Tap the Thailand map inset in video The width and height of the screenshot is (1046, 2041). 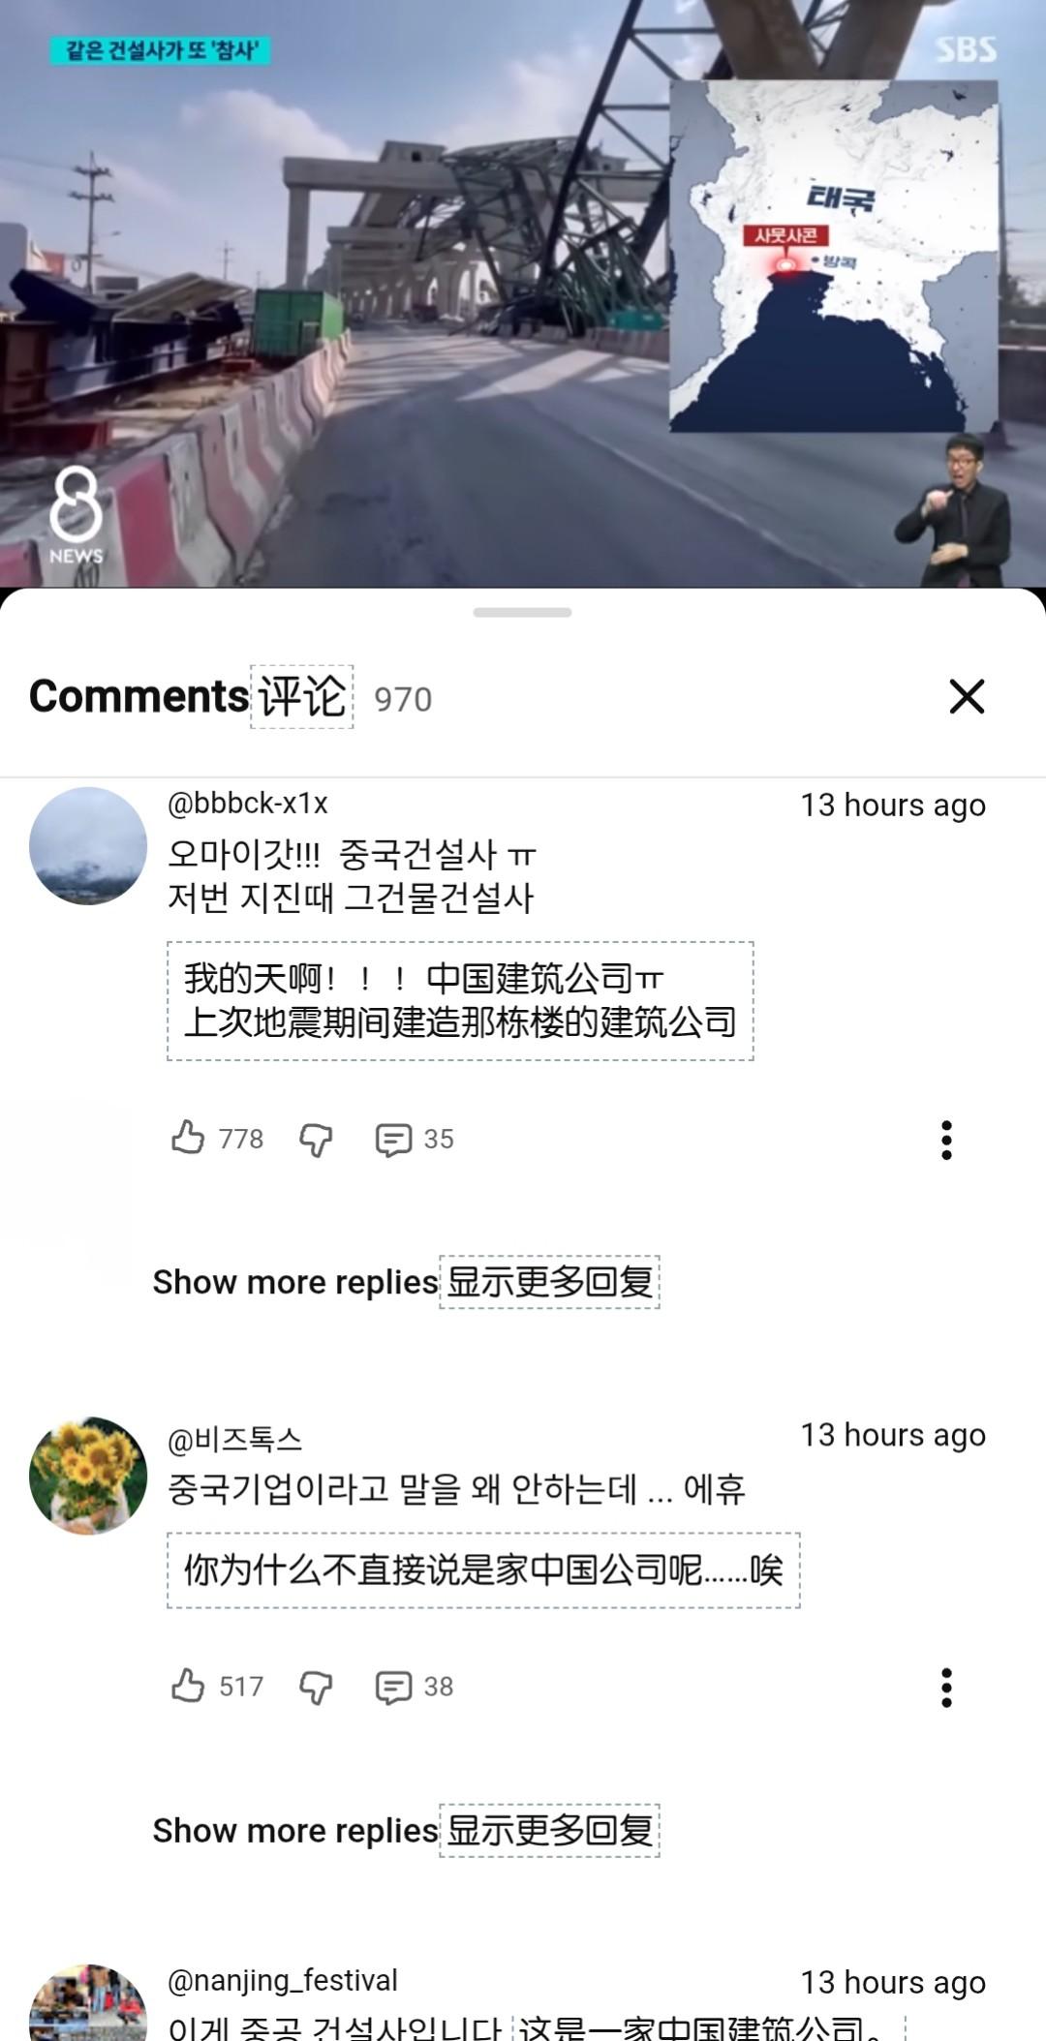point(834,256)
